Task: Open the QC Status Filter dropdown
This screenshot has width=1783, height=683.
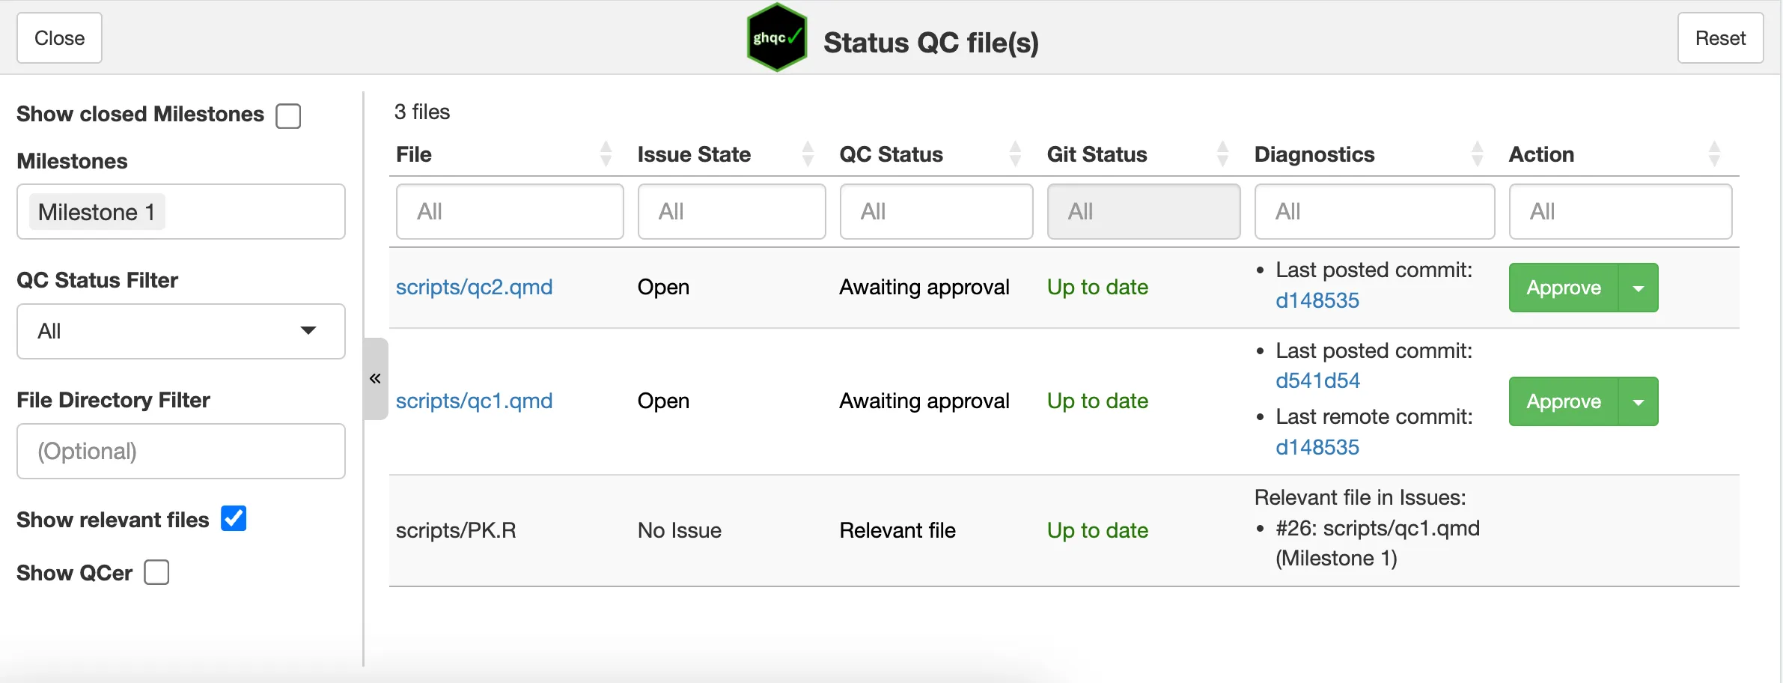Action: [180, 331]
